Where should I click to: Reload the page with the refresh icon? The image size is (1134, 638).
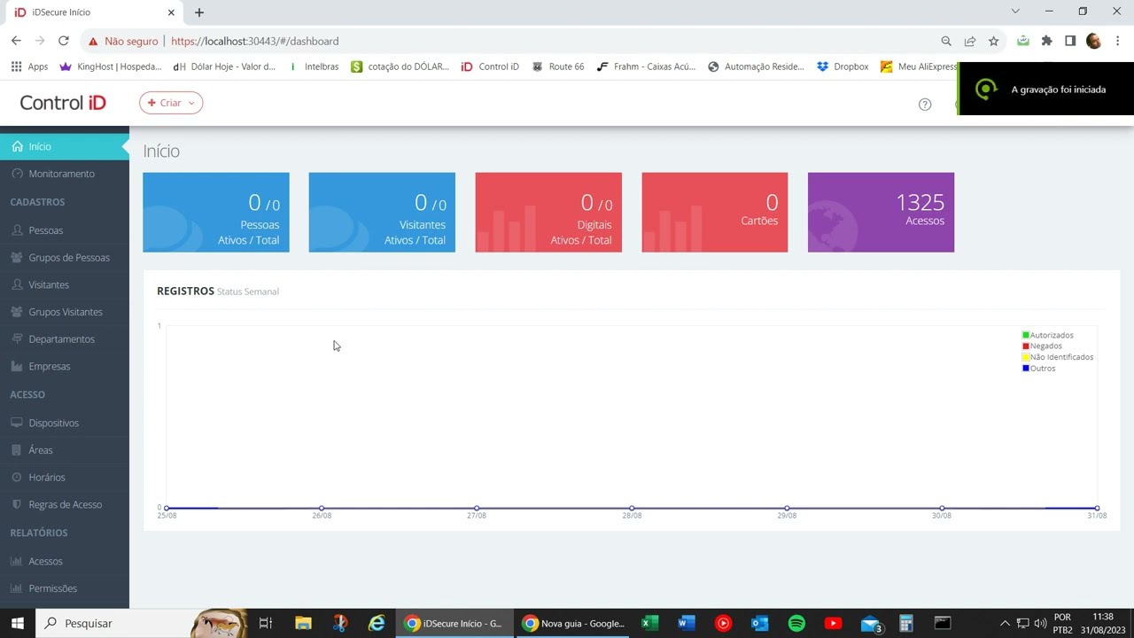(64, 41)
